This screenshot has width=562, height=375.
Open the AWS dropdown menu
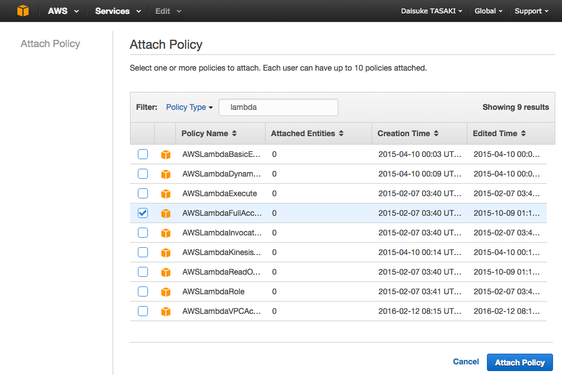coord(63,11)
